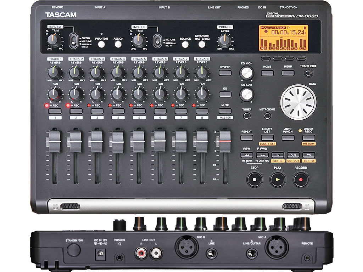The height and width of the screenshot is (272, 363).
Task: Toggle the MUTE button
Action: click(225, 111)
